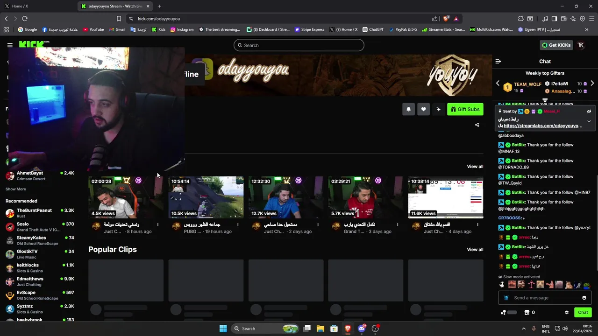Click the Brave Shields lion icon
The width and height of the screenshot is (598, 336).
click(446, 19)
